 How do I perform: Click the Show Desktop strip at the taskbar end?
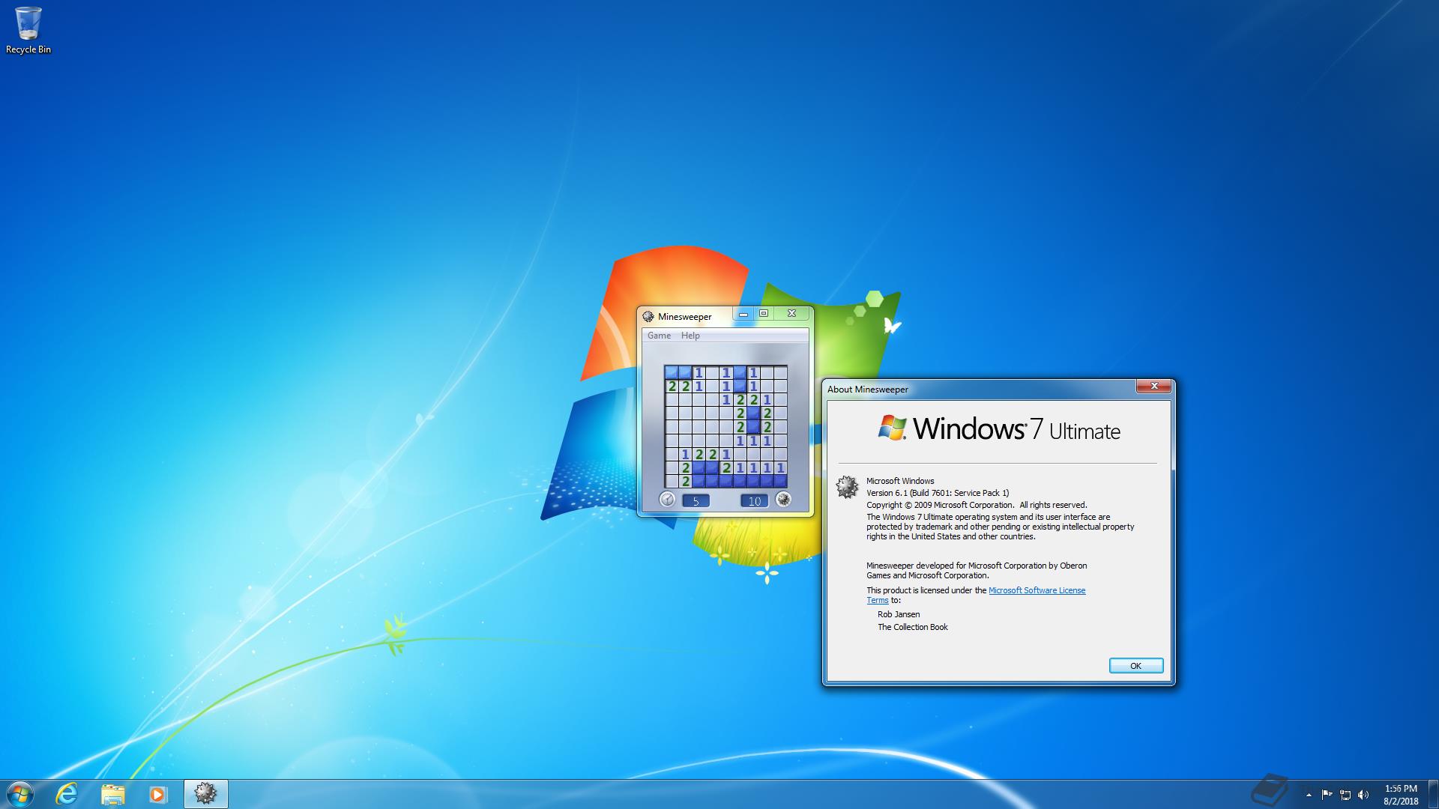(1434, 794)
